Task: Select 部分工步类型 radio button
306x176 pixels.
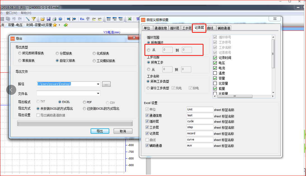Action: pos(148,88)
